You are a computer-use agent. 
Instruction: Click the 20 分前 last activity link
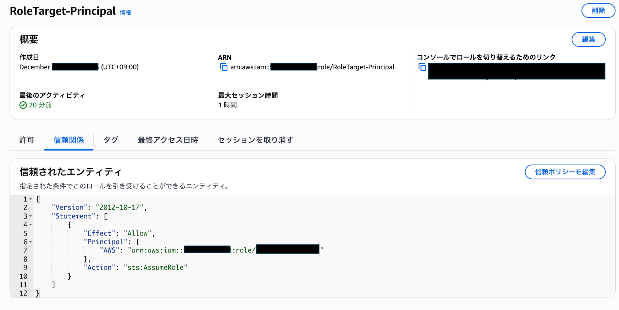[x=40, y=105]
